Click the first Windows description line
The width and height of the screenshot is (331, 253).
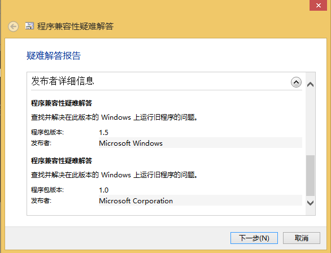pos(114,117)
